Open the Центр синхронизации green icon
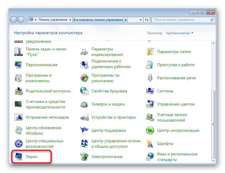Screen dimensions: 225x173 150,130
